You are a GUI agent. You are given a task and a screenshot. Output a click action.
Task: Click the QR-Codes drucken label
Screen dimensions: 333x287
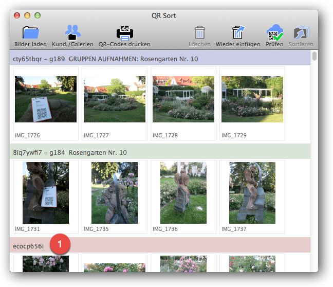coord(124,44)
